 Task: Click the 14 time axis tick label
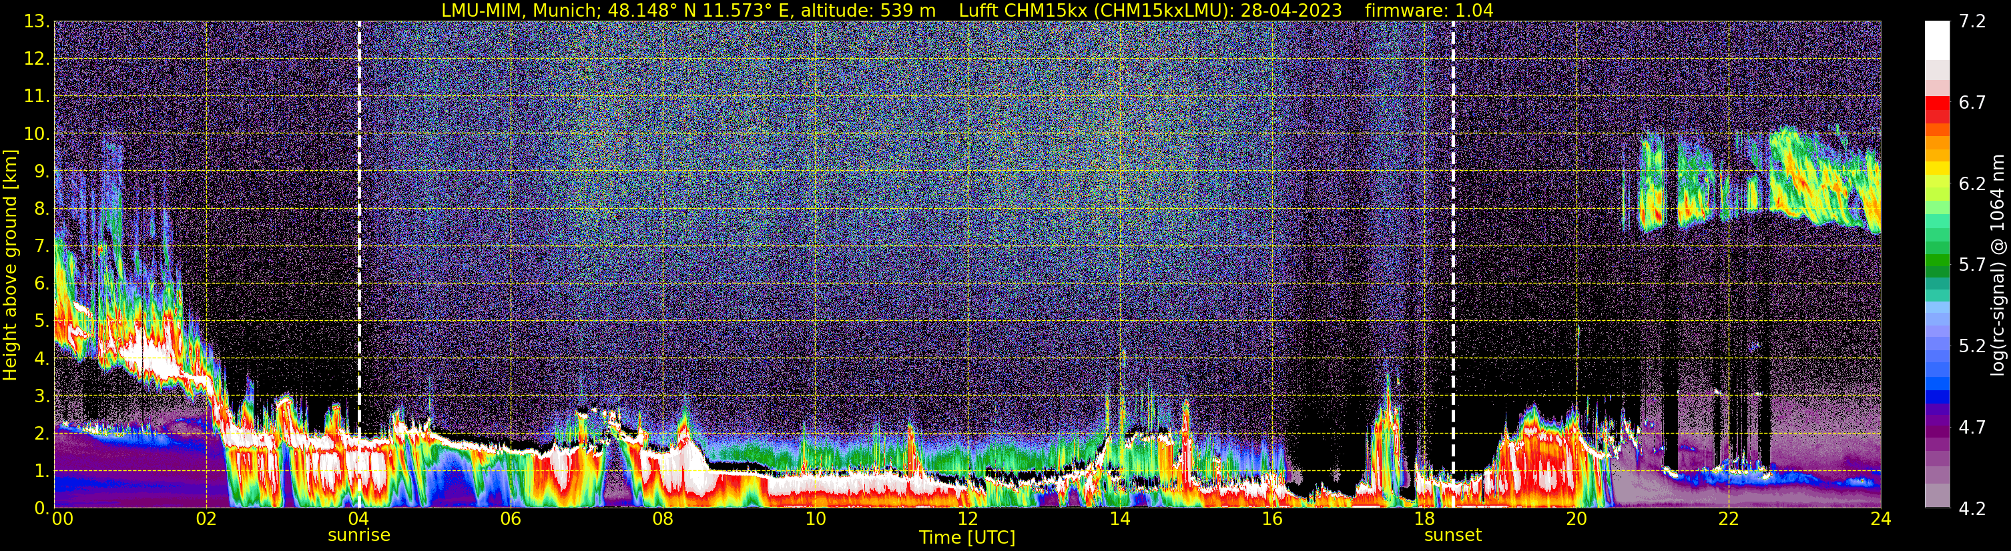coord(1119,519)
